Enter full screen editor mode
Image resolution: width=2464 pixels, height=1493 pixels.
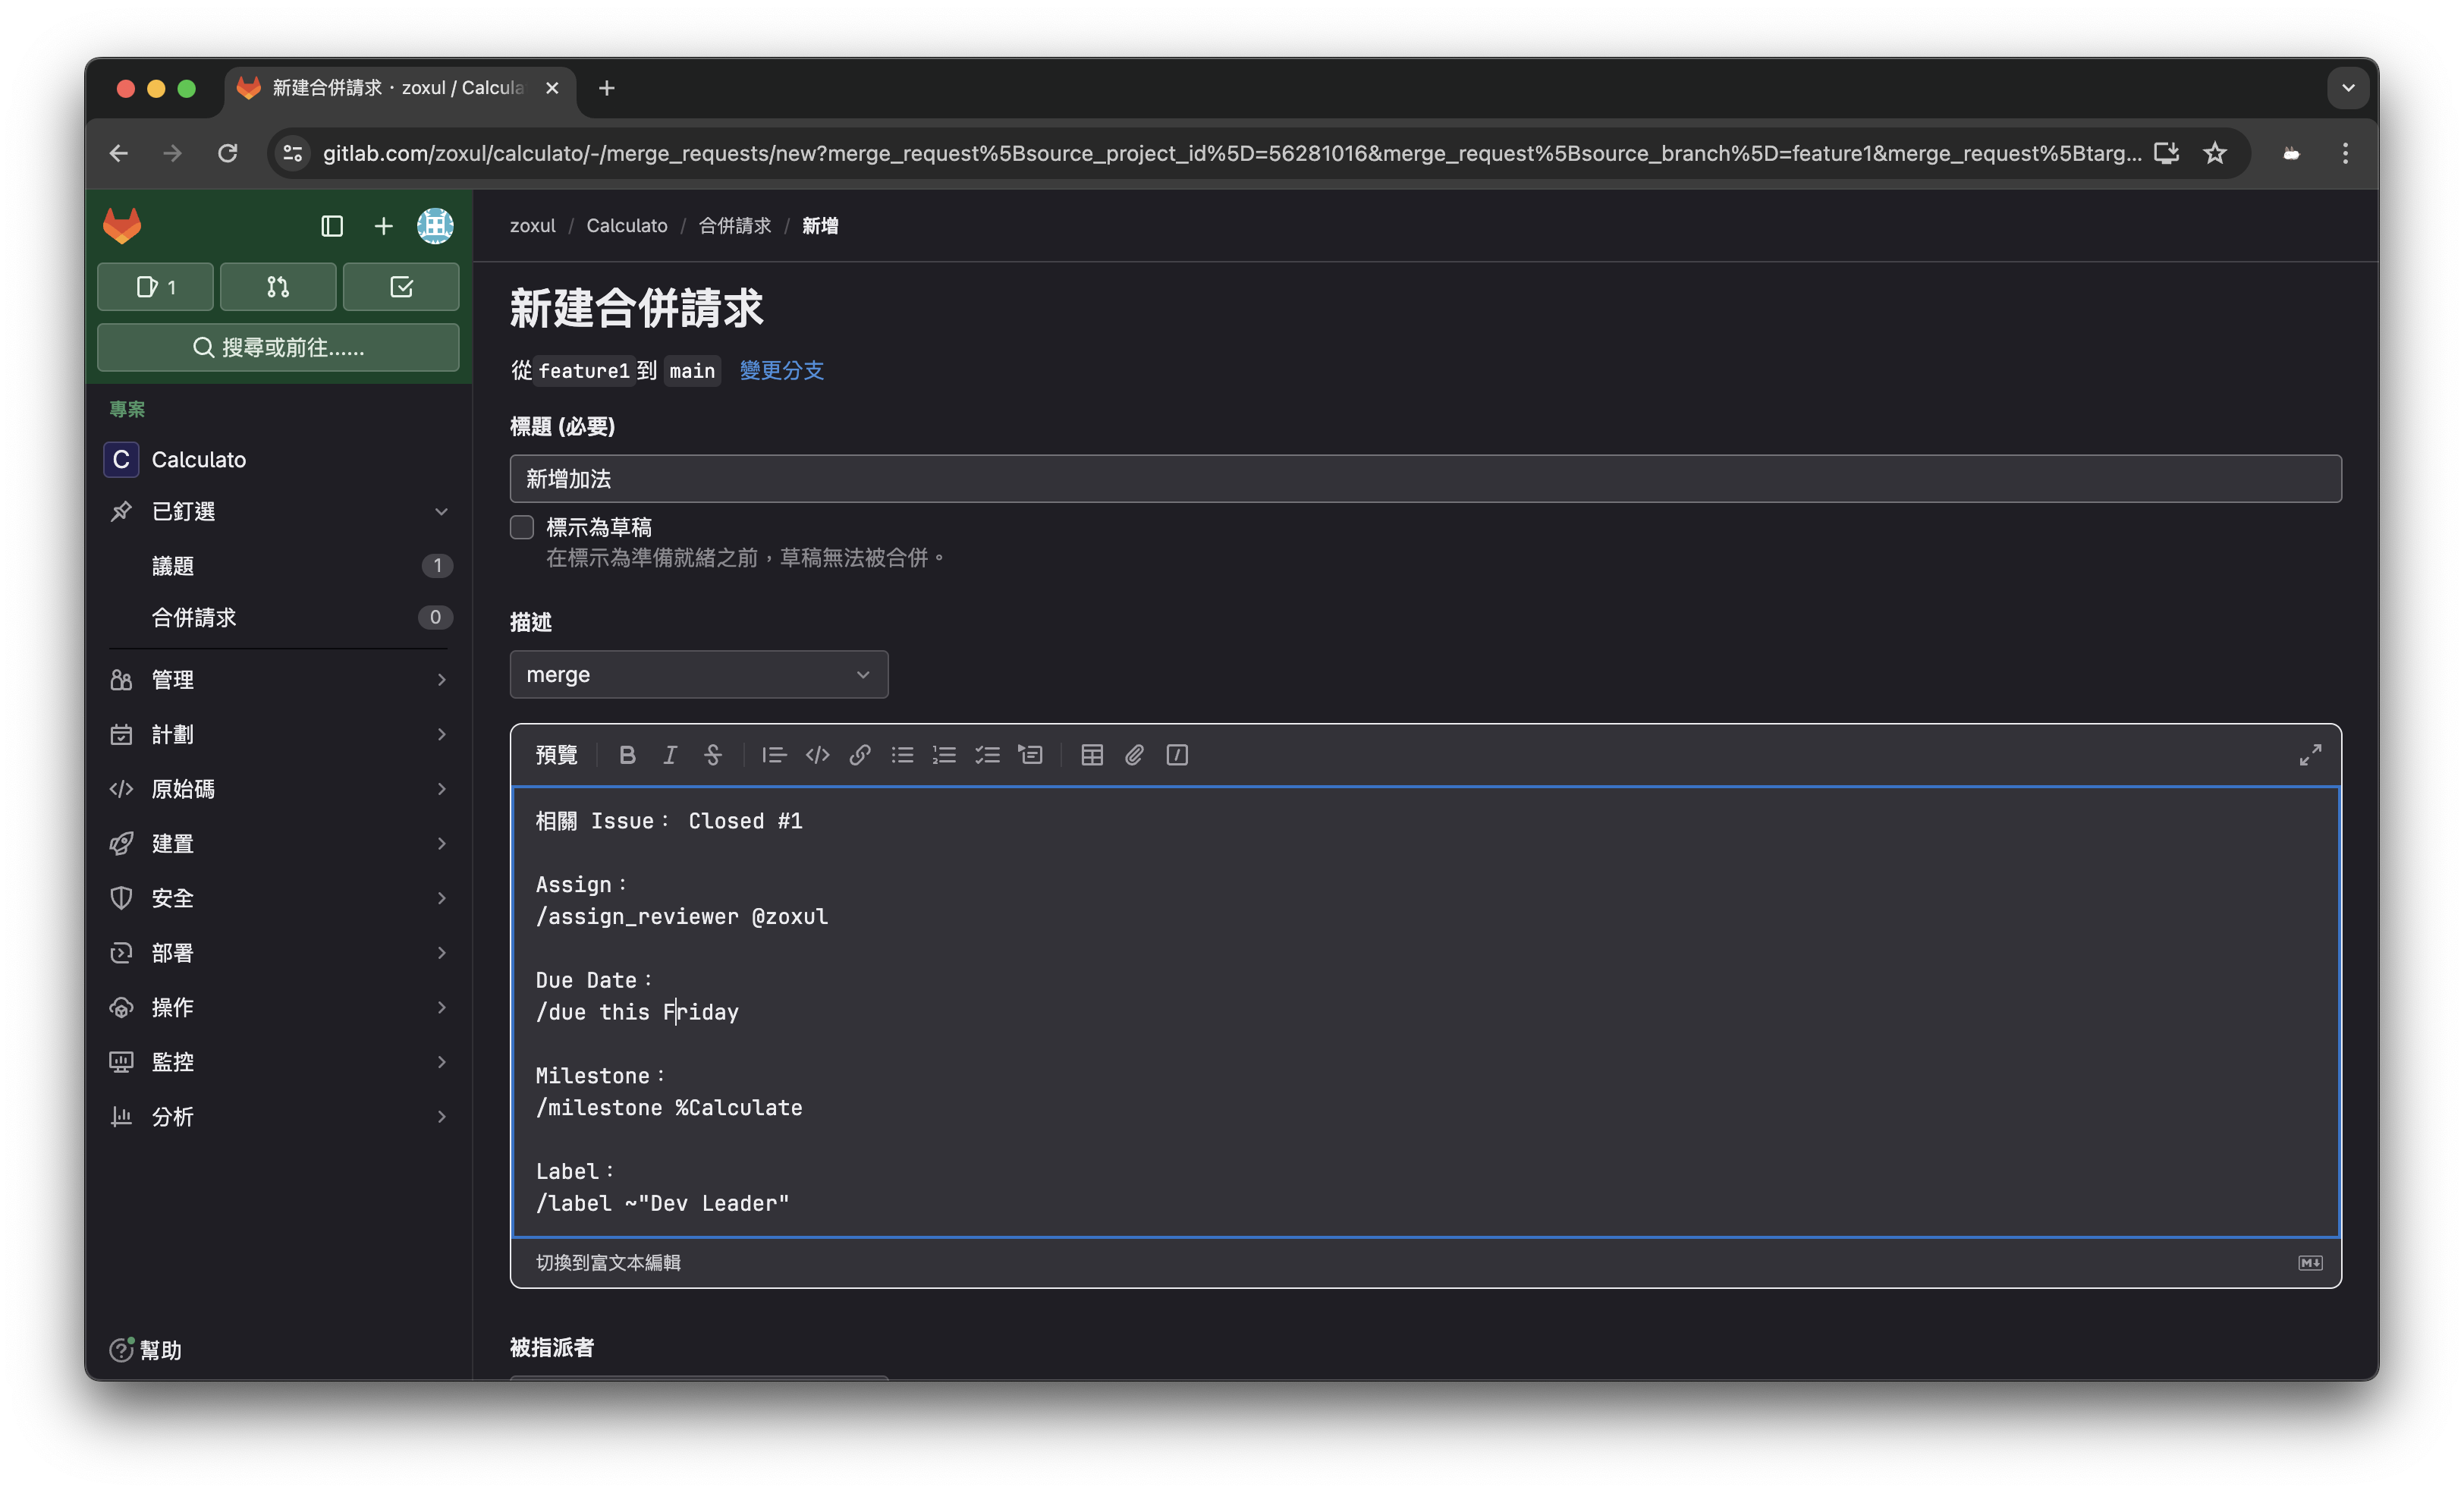(2309, 755)
